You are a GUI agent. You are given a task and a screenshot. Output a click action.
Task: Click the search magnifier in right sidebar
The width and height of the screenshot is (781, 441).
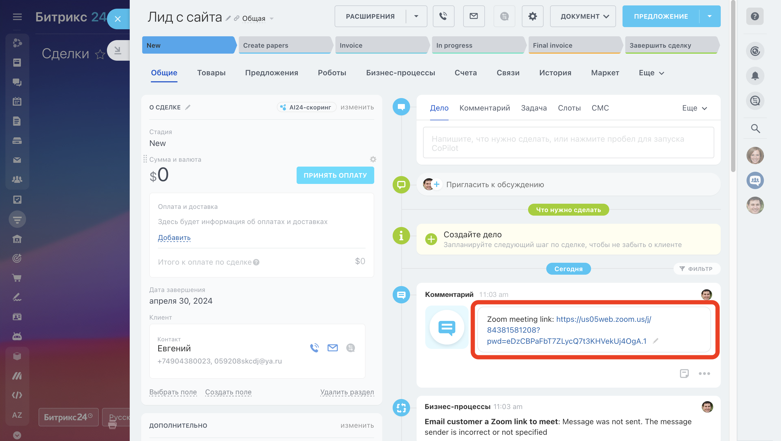pyautogui.click(x=755, y=129)
